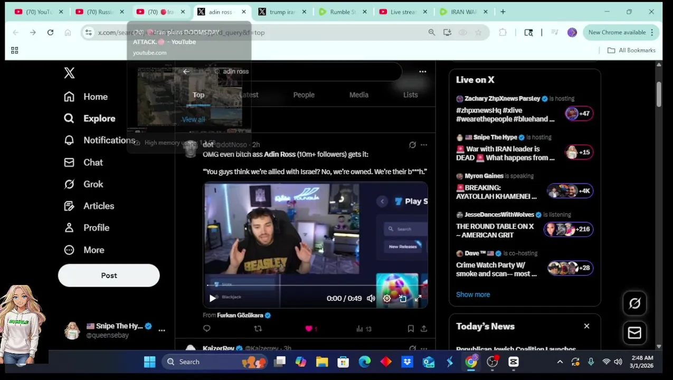Open Chat in the sidebar

coord(83,163)
